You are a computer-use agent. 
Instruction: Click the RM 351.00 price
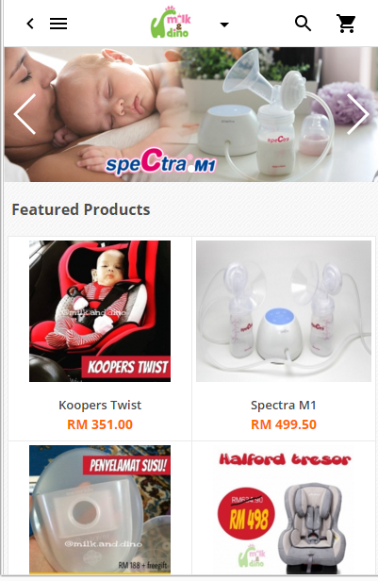point(100,424)
